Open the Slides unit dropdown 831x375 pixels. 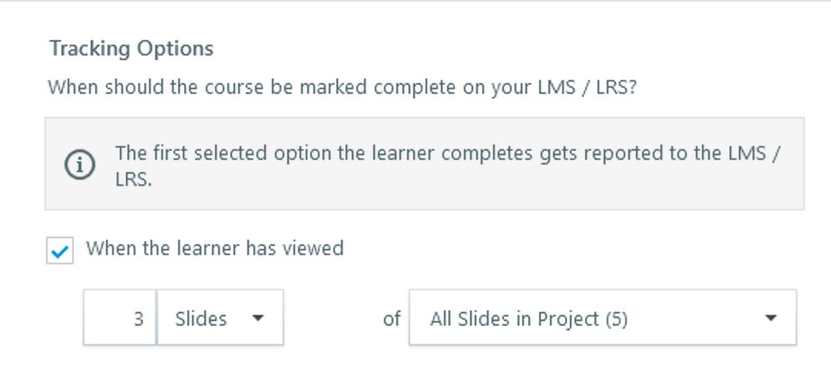[x=220, y=318]
